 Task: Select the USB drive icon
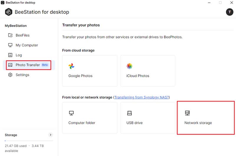pyautogui.click(x=130, y=113)
